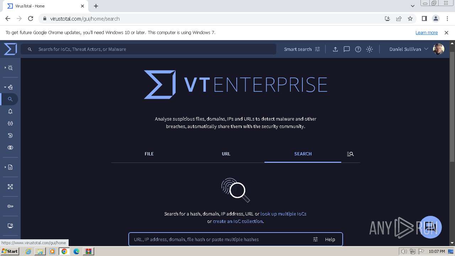The image size is (455, 256).
Task: Open the bug-search icon in sidebar
Action: (10, 68)
